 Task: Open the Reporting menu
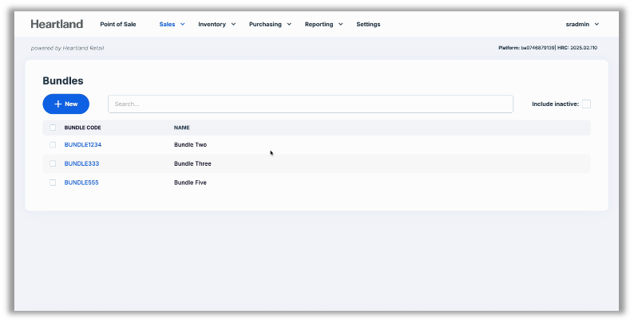[x=323, y=24]
